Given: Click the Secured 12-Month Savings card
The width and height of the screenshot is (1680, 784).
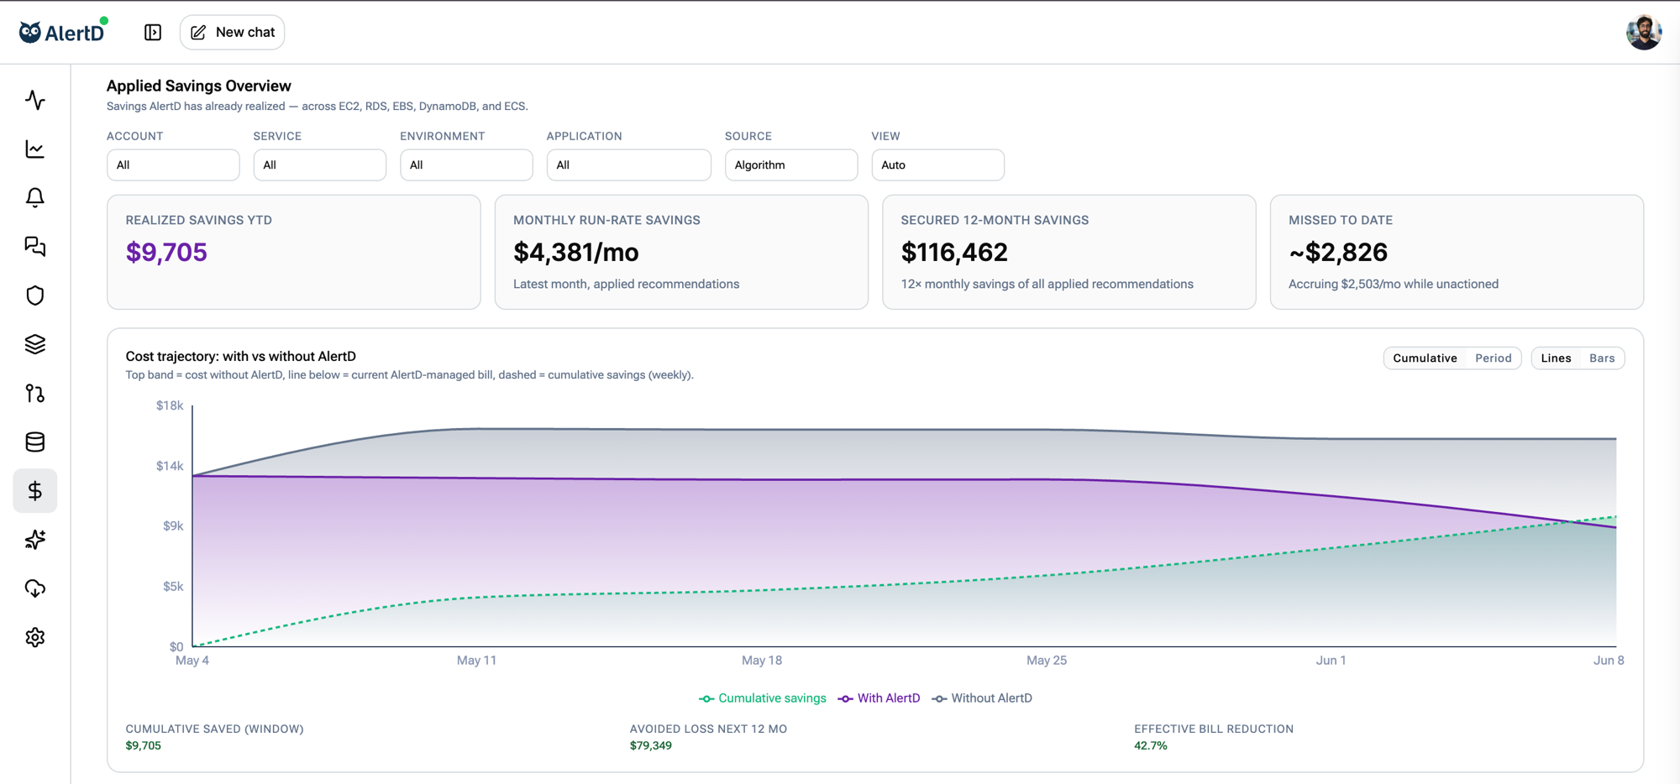Looking at the screenshot, I should click(1069, 252).
